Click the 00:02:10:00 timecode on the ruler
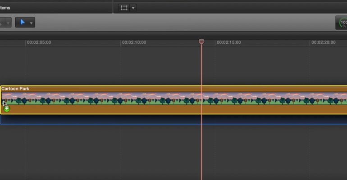 (134, 42)
